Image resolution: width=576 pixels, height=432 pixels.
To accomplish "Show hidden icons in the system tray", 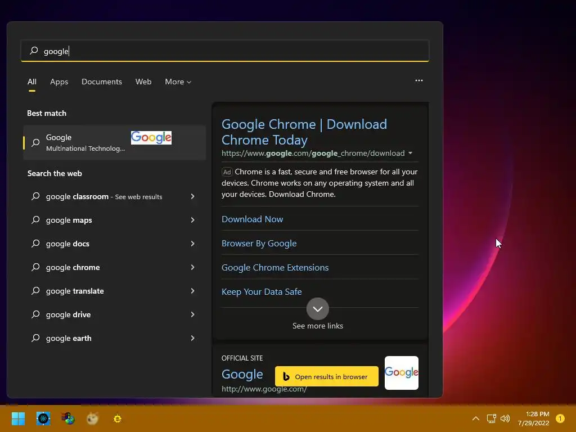I will tap(476, 418).
